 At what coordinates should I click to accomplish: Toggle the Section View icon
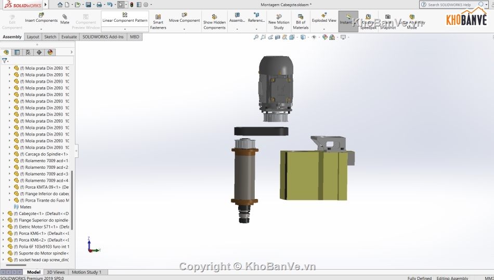pyautogui.click(x=277, y=37)
